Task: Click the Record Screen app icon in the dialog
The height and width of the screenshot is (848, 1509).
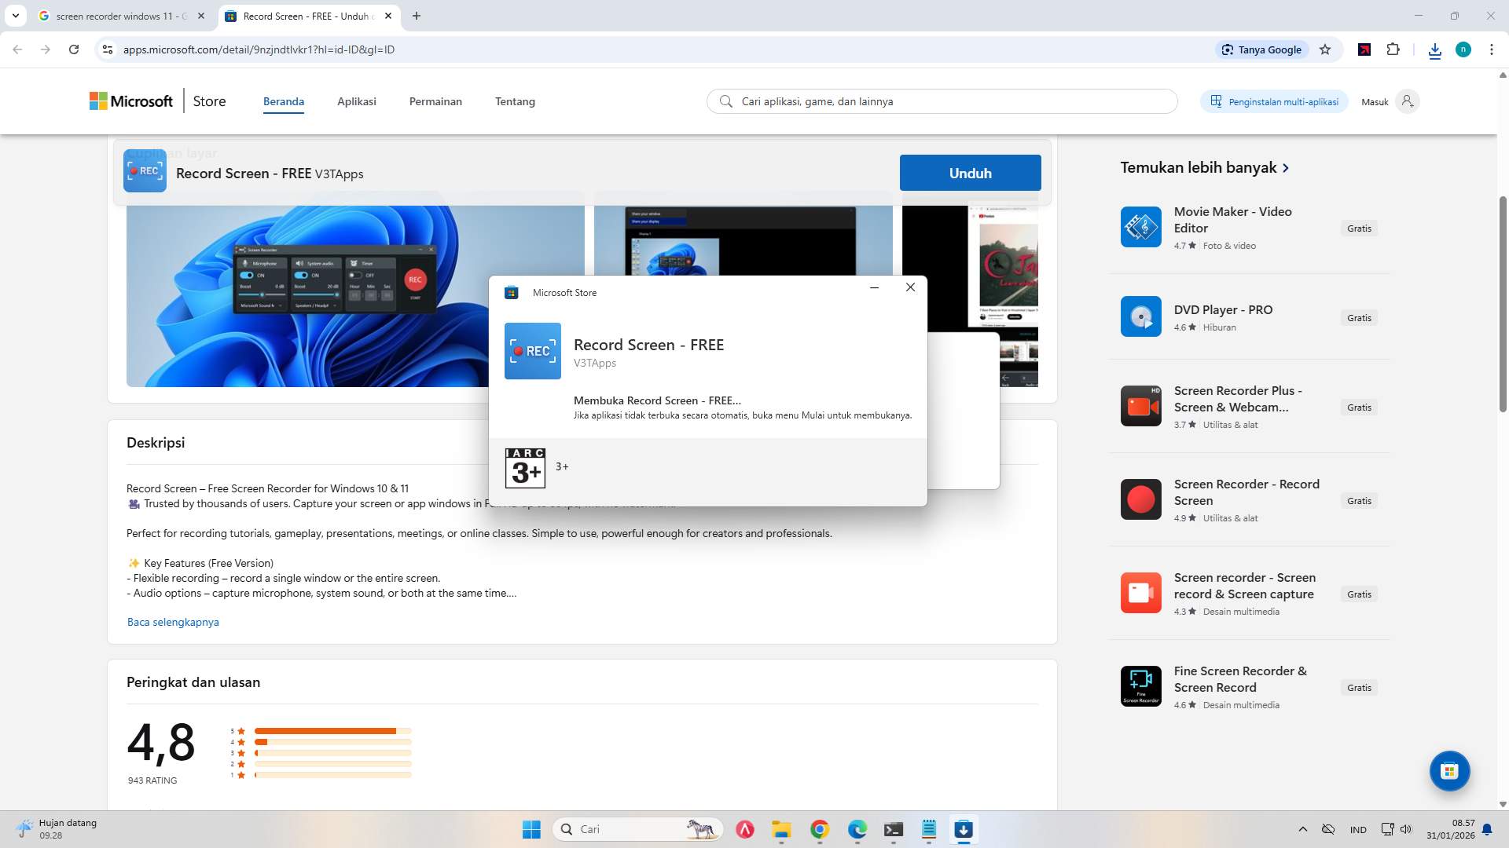Action: coord(533,351)
